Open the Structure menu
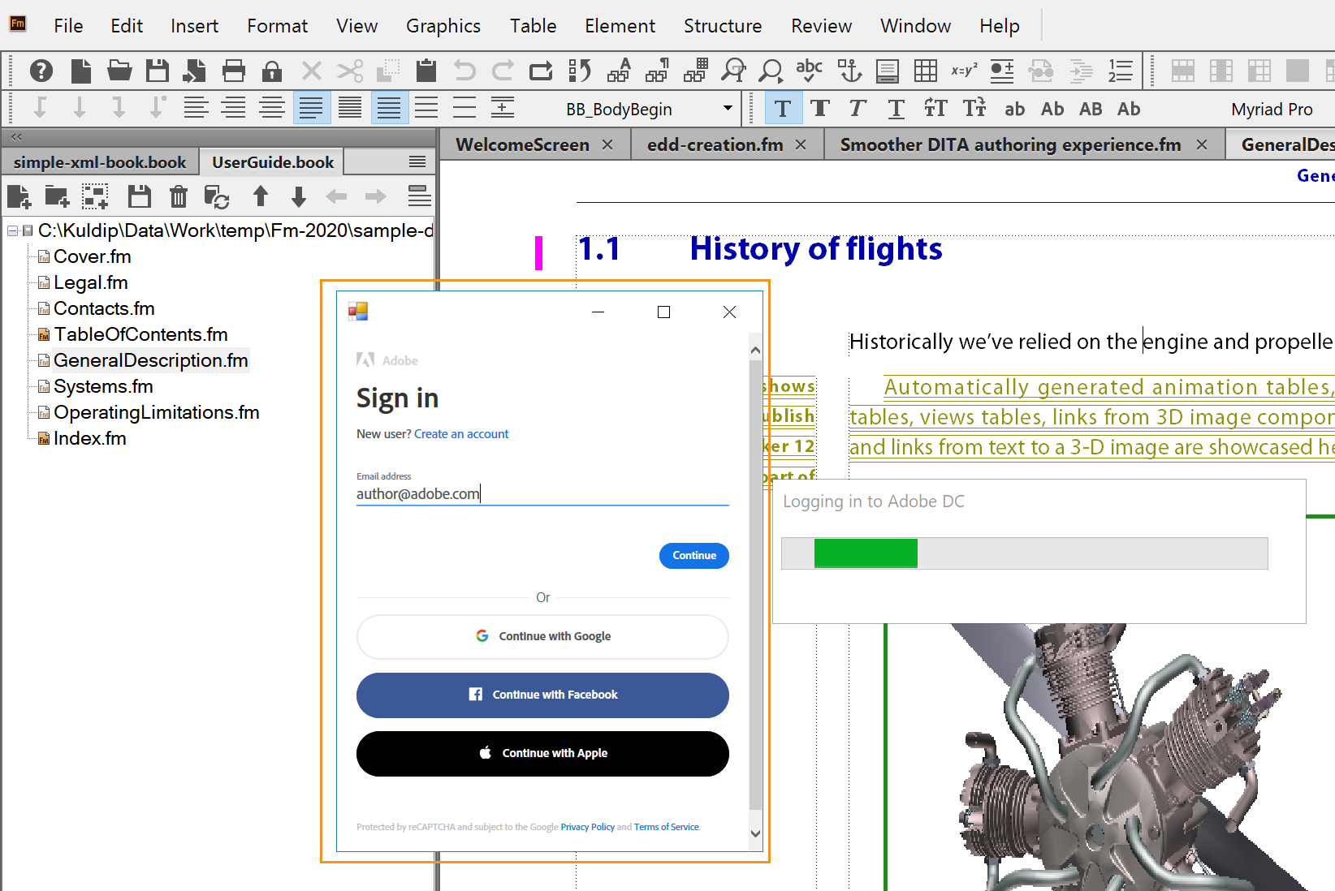Viewport: 1335px width, 891px height. [723, 25]
